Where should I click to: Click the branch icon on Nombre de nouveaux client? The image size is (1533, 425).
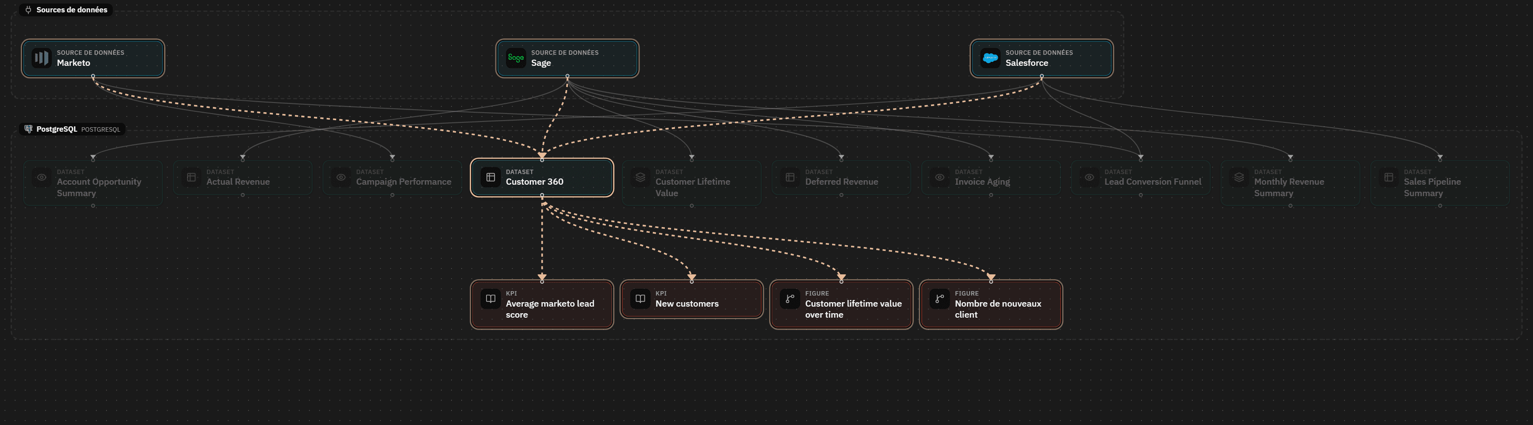(x=940, y=299)
